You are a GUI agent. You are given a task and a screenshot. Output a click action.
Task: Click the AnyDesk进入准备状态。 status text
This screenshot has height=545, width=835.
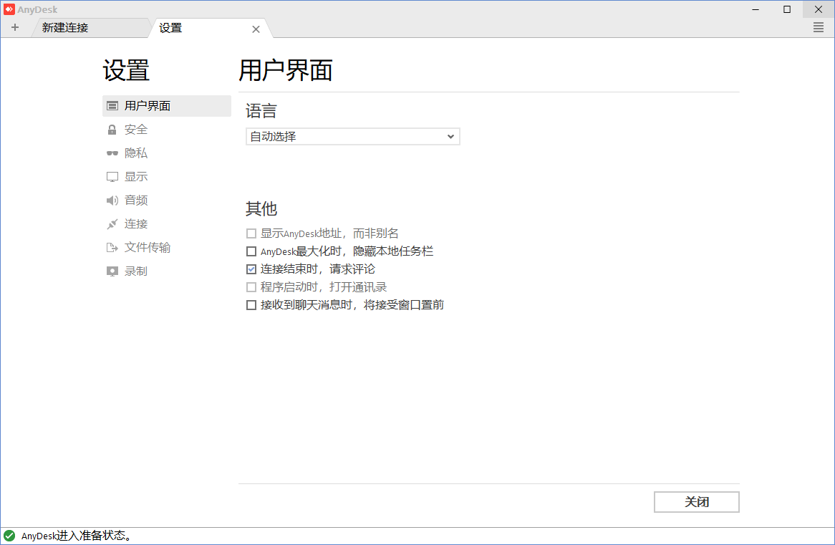coord(76,536)
